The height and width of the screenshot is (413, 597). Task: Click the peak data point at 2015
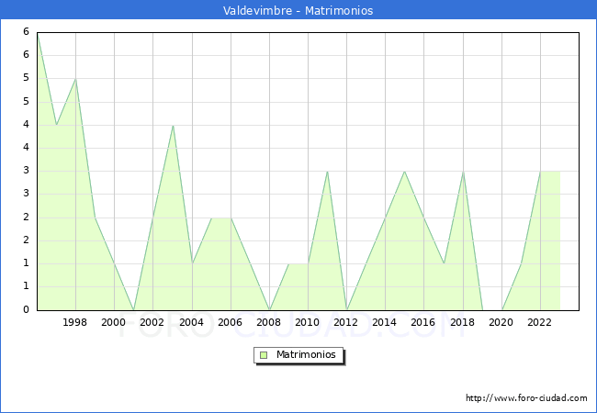pos(405,172)
